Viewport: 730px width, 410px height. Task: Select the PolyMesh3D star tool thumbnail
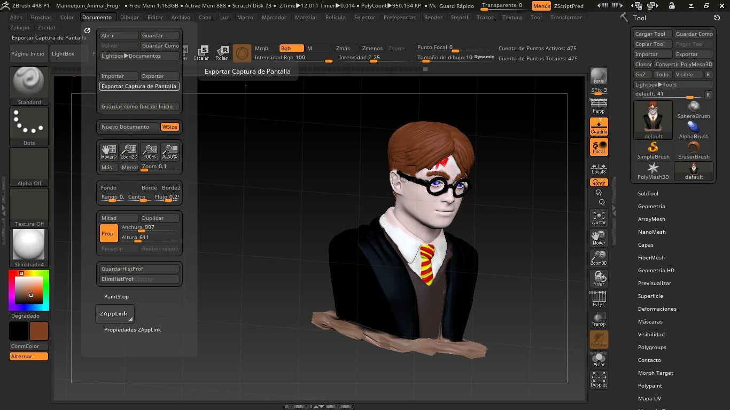pyautogui.click(x=653, y=171)
